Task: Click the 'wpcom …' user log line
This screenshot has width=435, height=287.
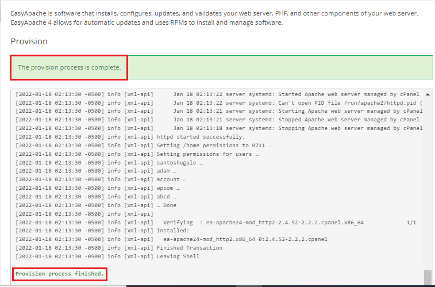Action: point(98,188)
